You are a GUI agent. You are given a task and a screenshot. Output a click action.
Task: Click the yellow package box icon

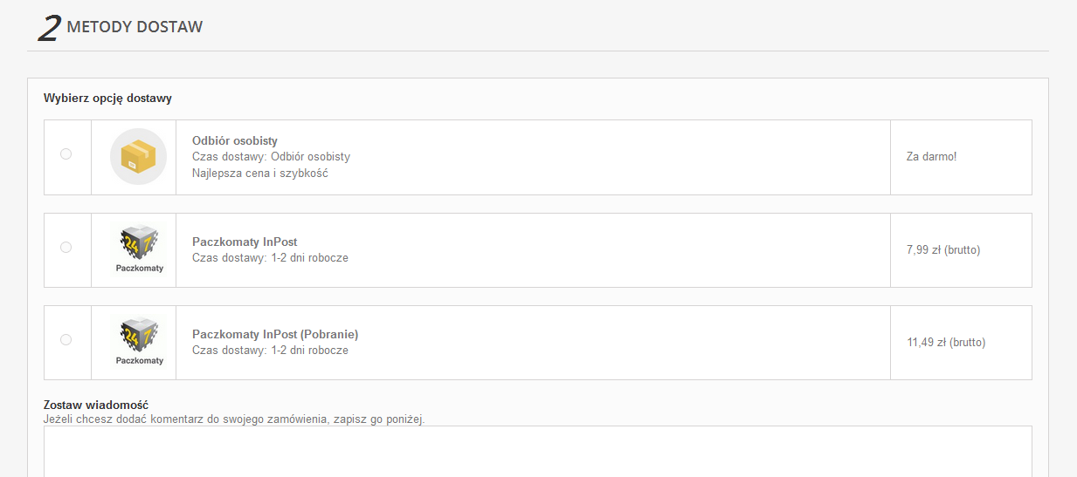tap(138, 157)
